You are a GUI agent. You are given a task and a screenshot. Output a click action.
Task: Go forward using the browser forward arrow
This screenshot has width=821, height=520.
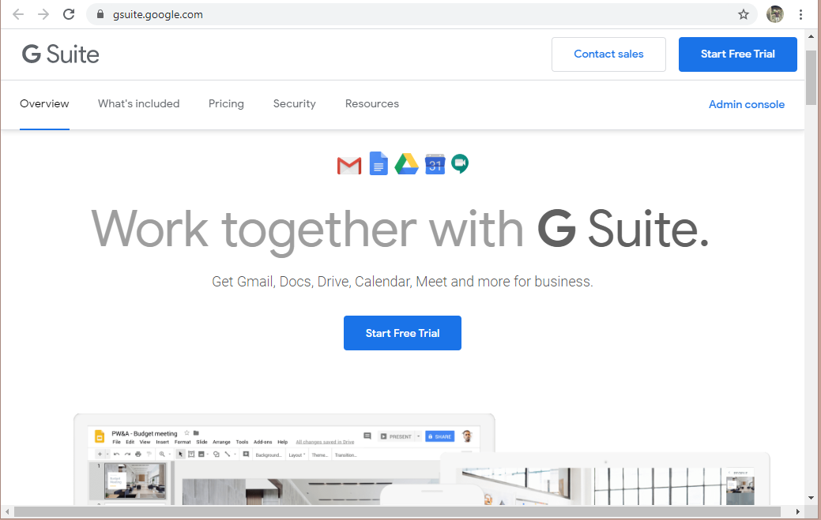point(43,14)
